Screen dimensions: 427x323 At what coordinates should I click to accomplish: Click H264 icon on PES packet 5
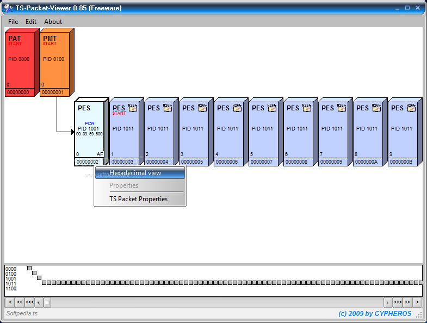click(272, 108)
